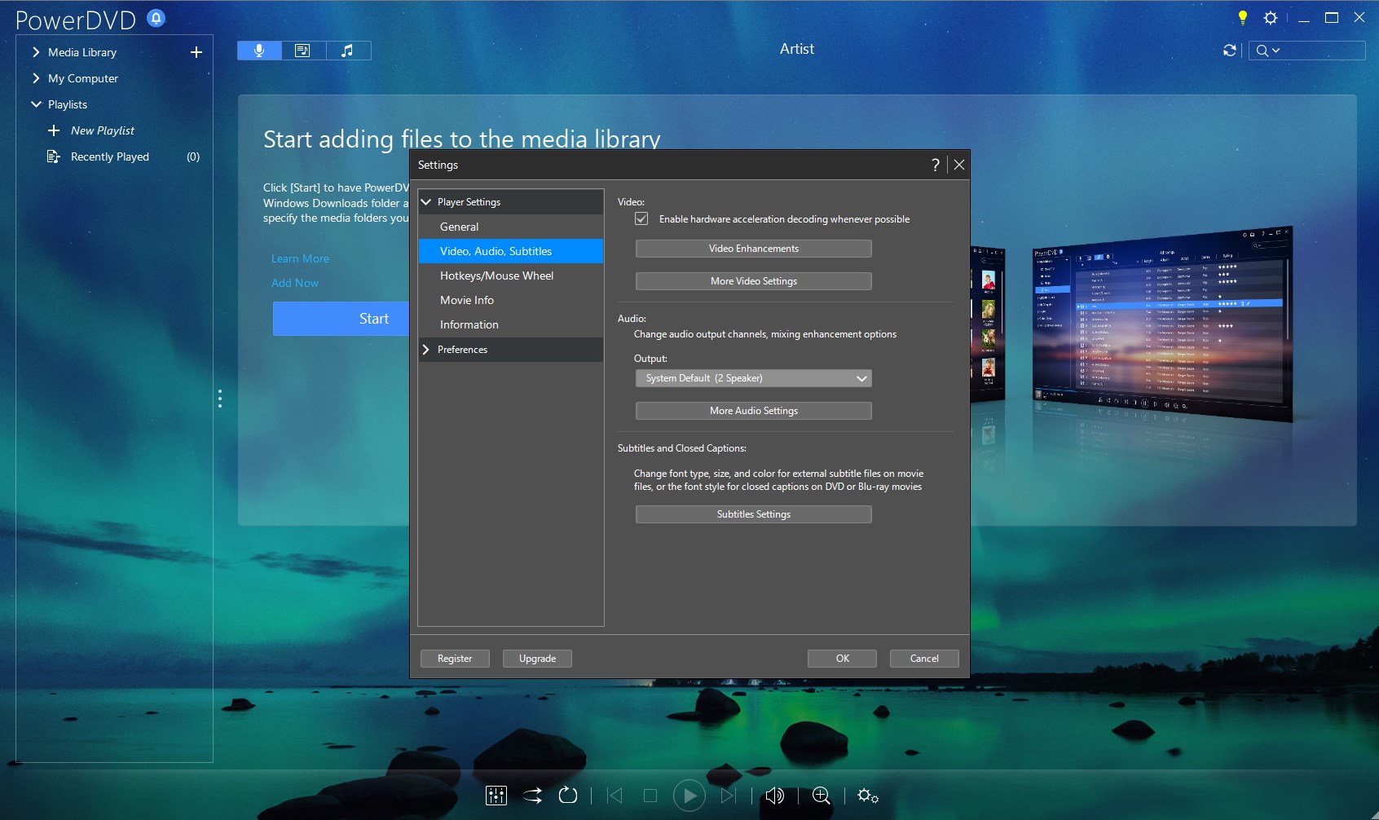
Task: Click the Video Enhancements button
Action: [x=753, y=249]
